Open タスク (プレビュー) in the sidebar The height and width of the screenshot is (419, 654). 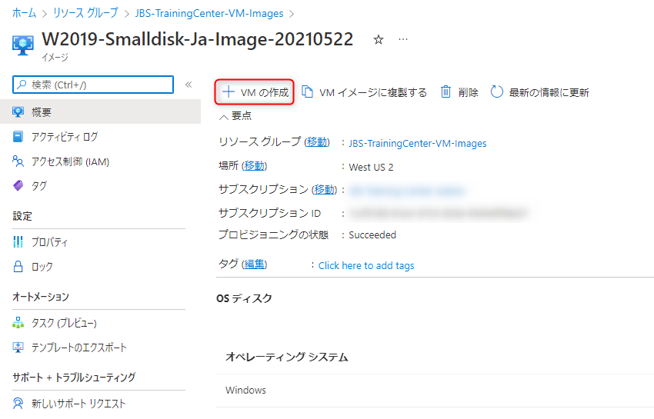point(100,323)
